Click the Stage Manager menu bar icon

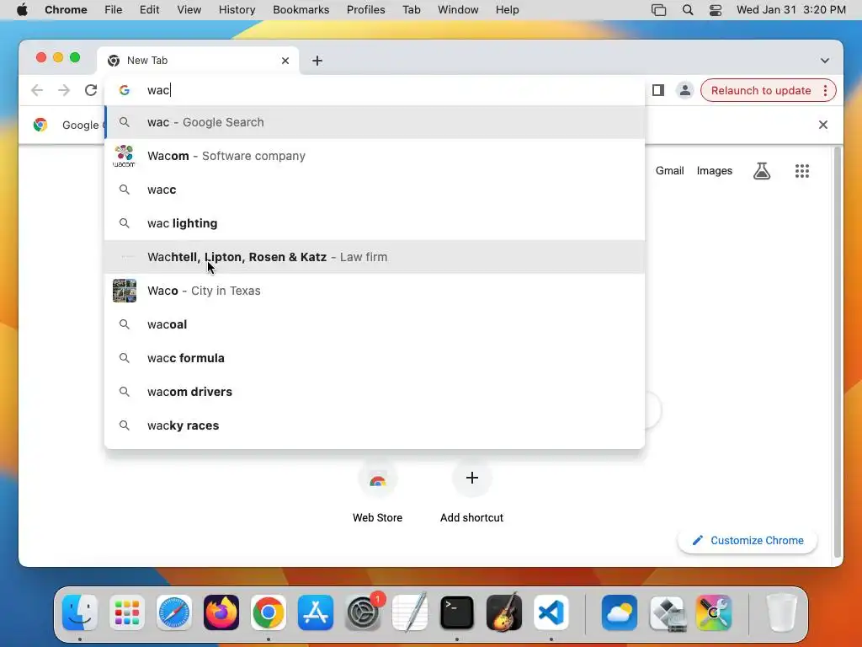[x=658, y=10]
